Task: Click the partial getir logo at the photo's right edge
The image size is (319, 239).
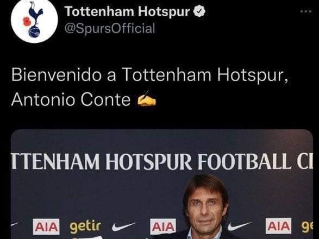Action: click(x=307, y=227)
